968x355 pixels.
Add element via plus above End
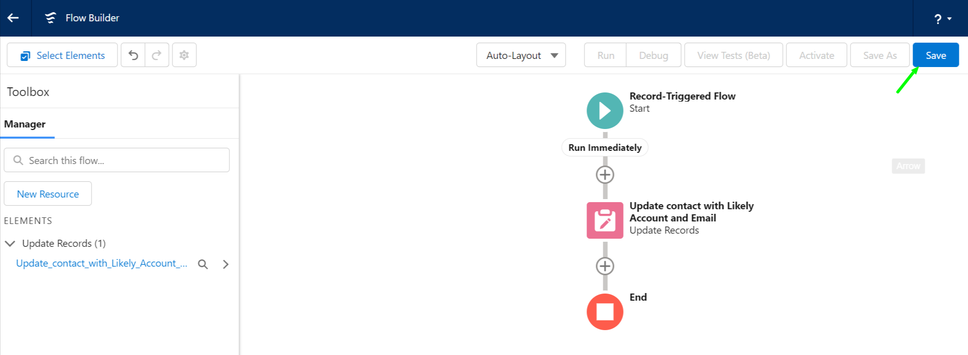605,266
